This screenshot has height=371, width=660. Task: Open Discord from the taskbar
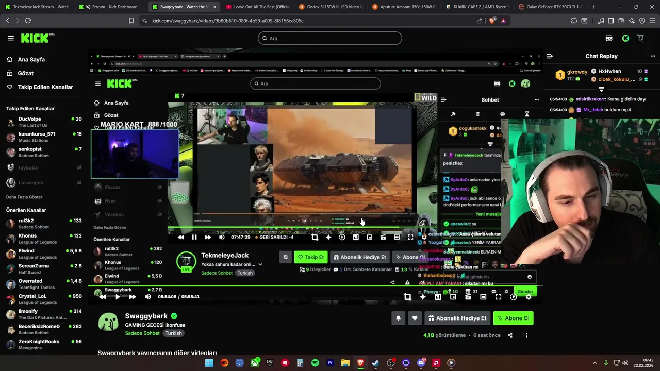(x=421, y=363)
